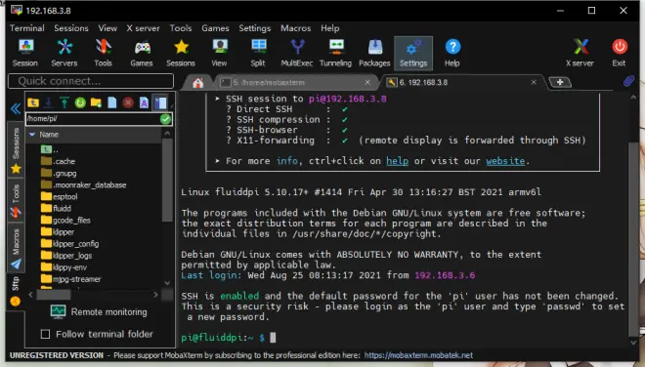This screenshot has width=645, height=367.
Task: Go to the home tab icon
Action: (197, 83)
